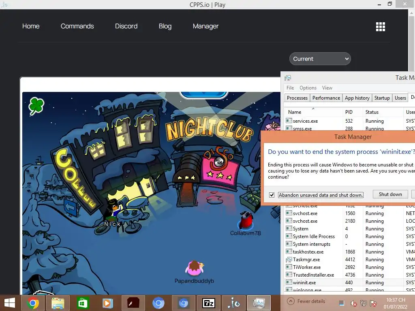Select the TrustedInstaller.exe row

(x=350, y=275)
